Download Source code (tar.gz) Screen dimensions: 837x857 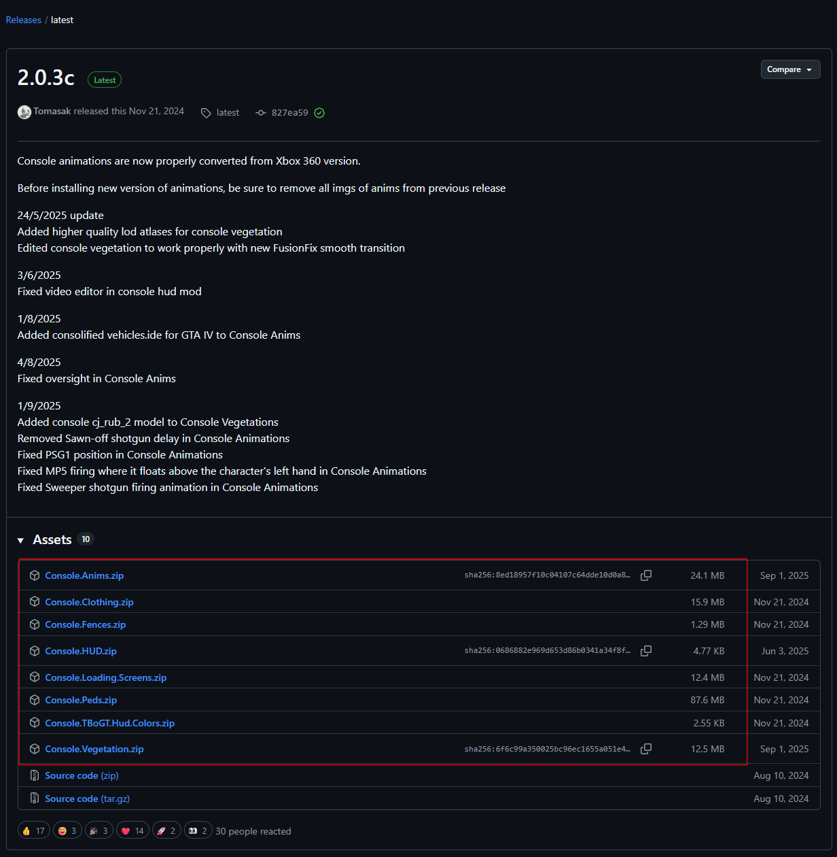point(87,799)
